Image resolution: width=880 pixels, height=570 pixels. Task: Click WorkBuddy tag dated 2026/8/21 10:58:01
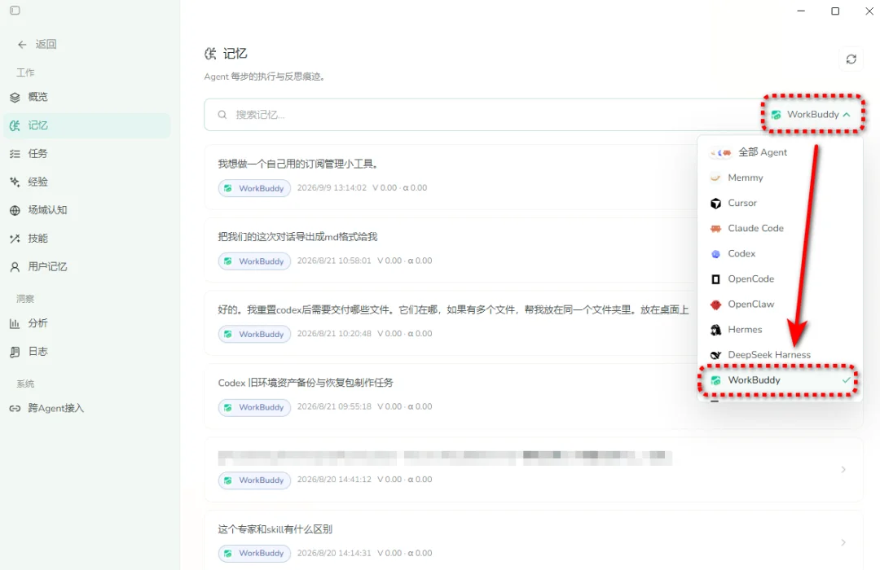click(254, 261)
